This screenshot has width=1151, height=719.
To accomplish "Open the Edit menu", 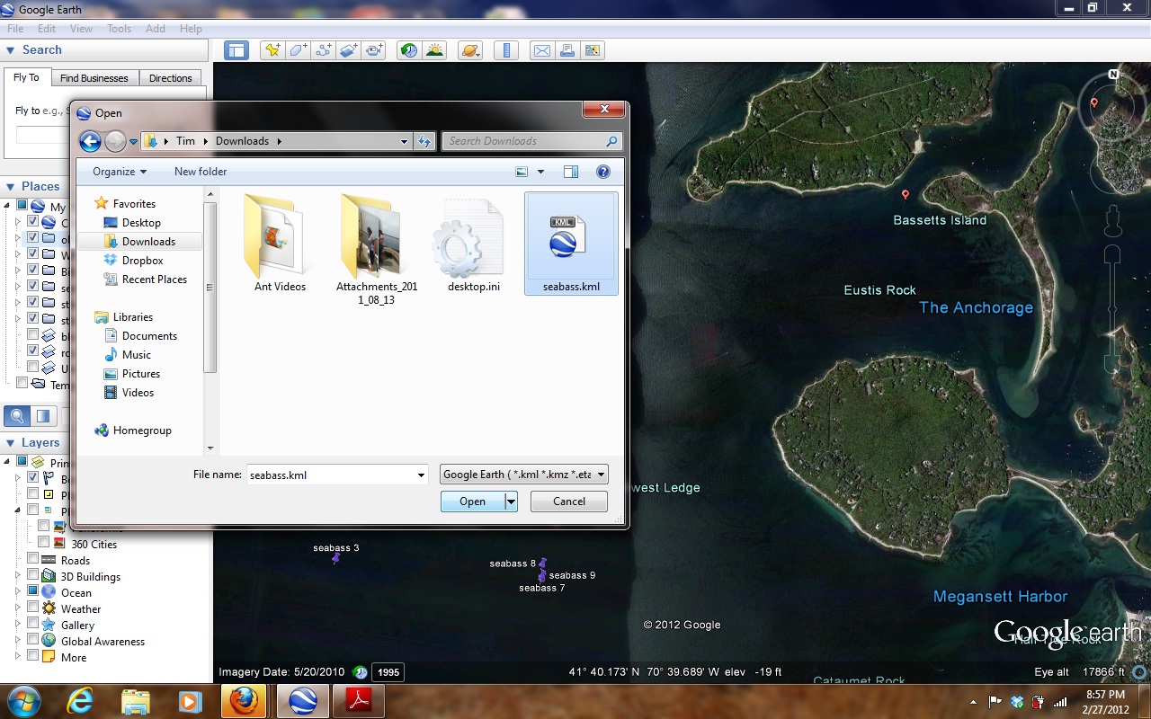I will (x=47, y=29).
